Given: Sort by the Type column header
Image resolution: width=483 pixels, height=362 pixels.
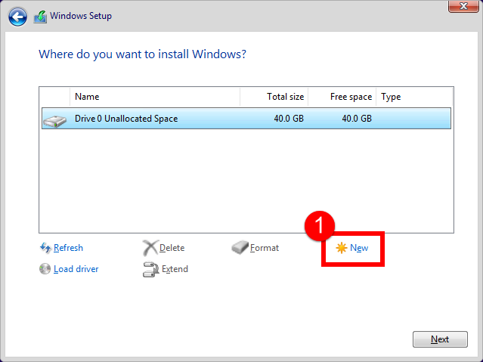Looking at the screenshot, I should pyautogui.click(x=414, y=97).
